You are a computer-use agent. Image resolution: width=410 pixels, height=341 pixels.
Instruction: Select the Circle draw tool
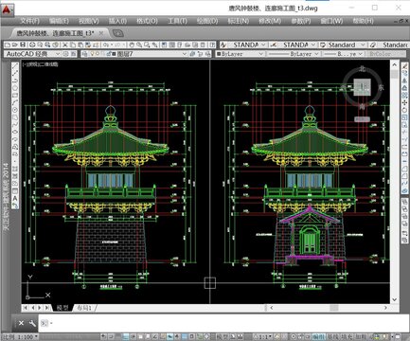pyautogui.click(x=15, y=110)
